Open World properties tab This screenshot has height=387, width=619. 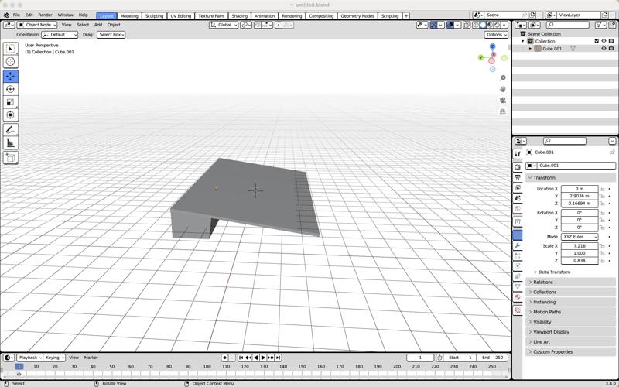(x=518, y=208)
